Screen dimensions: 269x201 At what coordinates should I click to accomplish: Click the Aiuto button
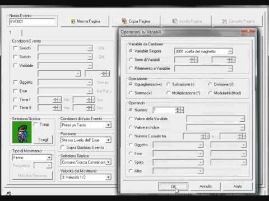pos(238,186)
